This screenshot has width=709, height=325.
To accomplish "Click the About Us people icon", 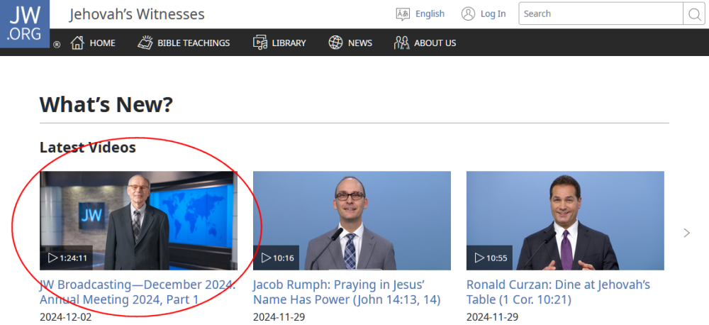I will pyautogui.click(x=402, y=43).
